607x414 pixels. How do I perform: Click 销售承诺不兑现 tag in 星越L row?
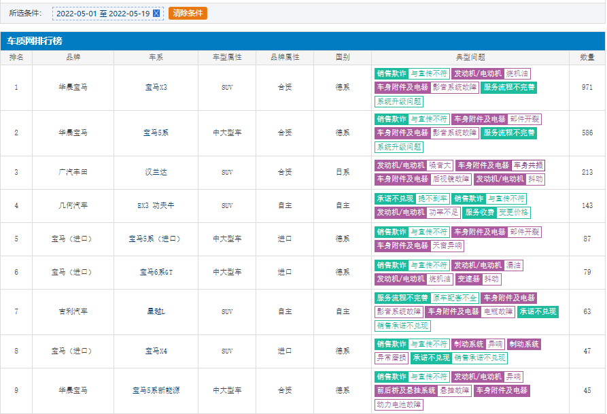(402, 326)
